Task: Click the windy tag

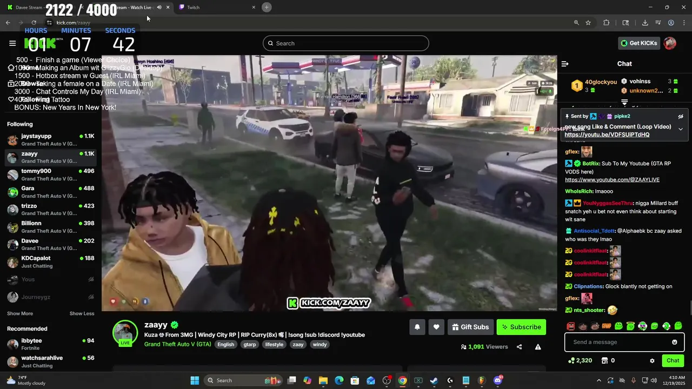Action: pyautogui.click(x=320, y=345)
